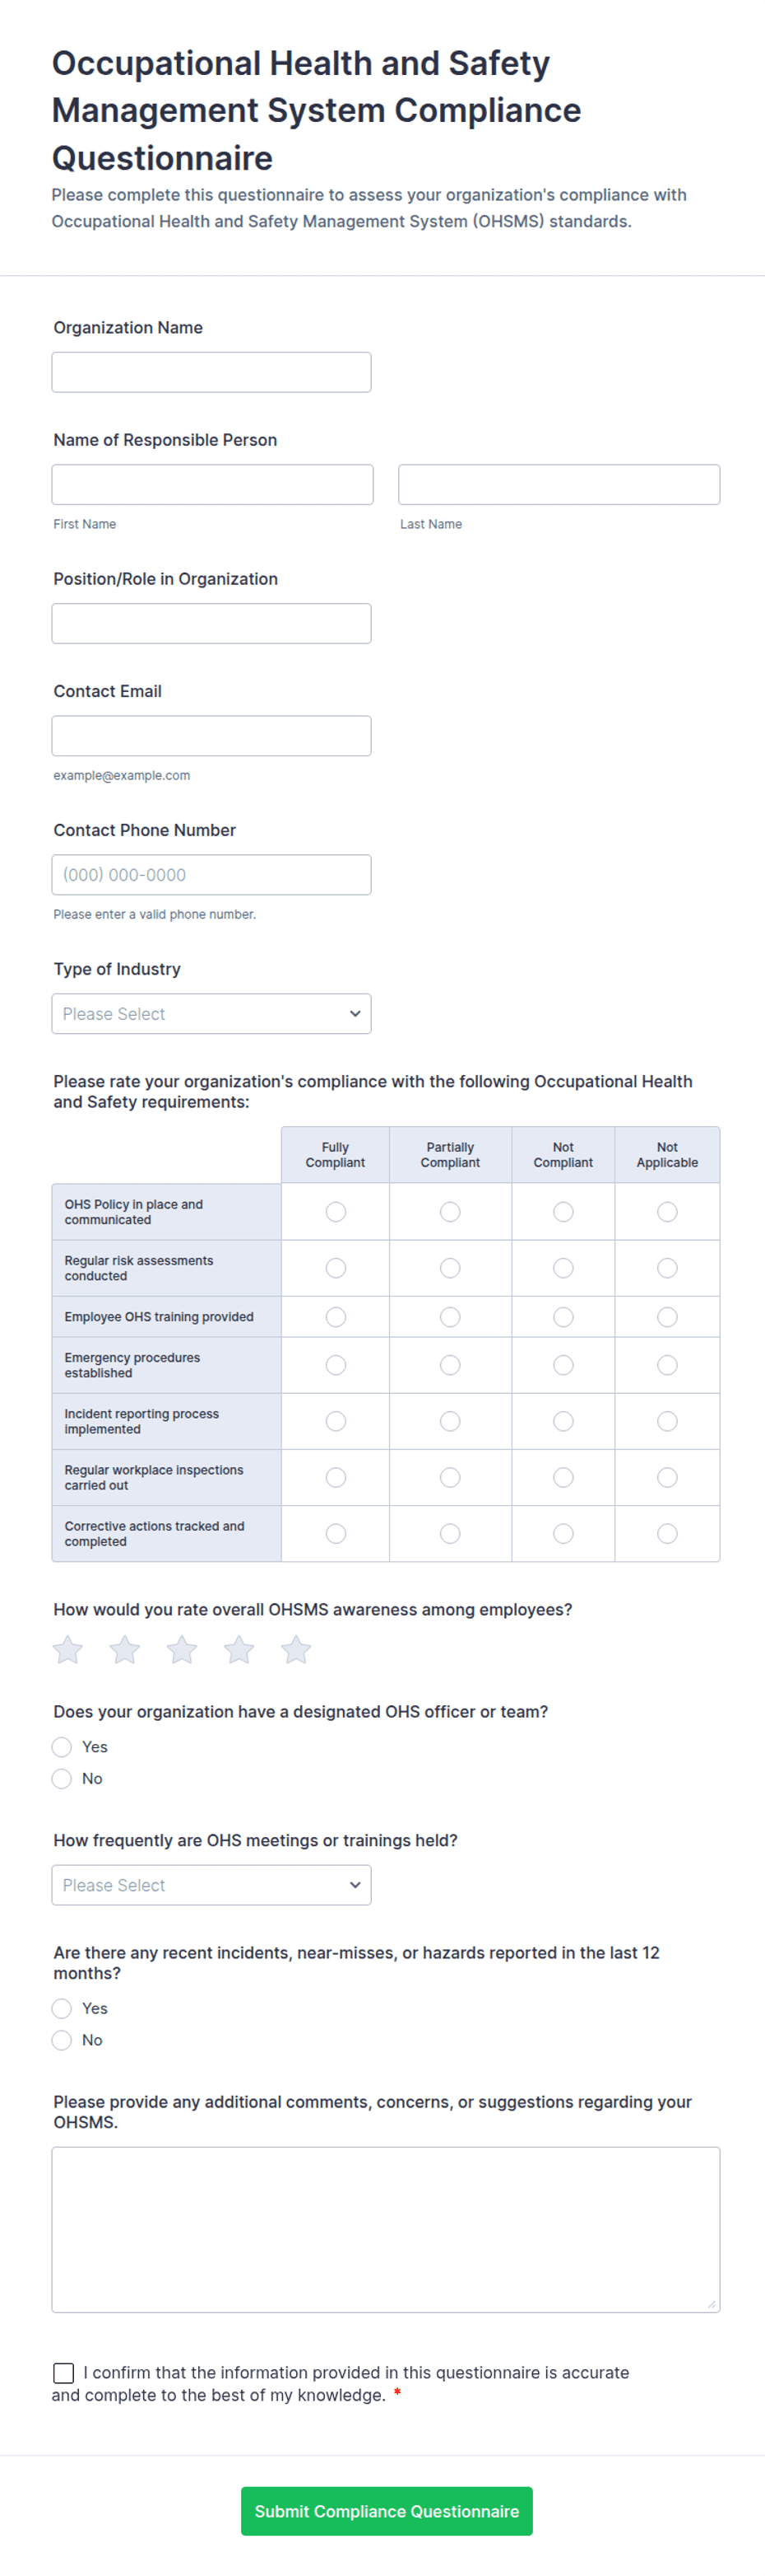Open the Type of Industry dropdown
The image size is (765, 2576).
(211, 1013)
